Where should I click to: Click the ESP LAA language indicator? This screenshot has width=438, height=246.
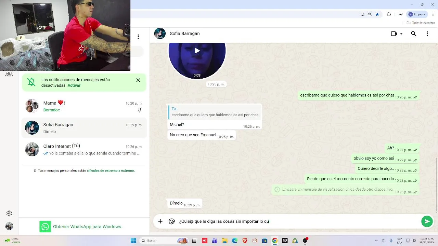(400, 241)
